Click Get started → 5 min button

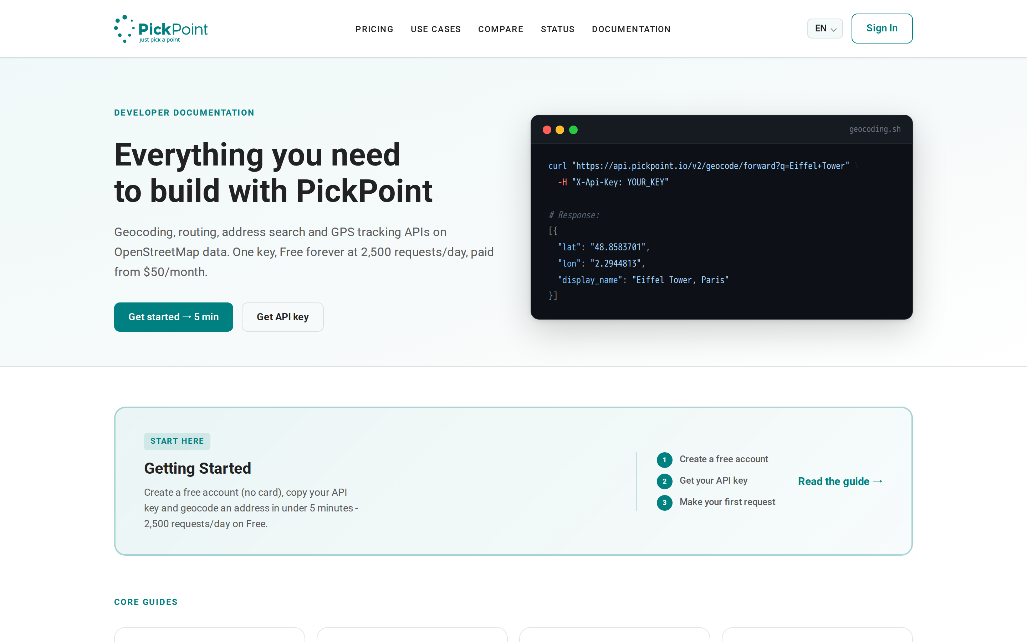click(x=174, y=317)
